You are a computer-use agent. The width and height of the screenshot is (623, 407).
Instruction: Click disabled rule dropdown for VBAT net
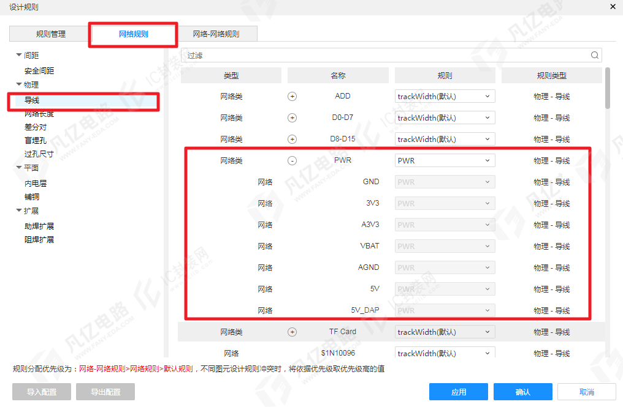(445, 246)
